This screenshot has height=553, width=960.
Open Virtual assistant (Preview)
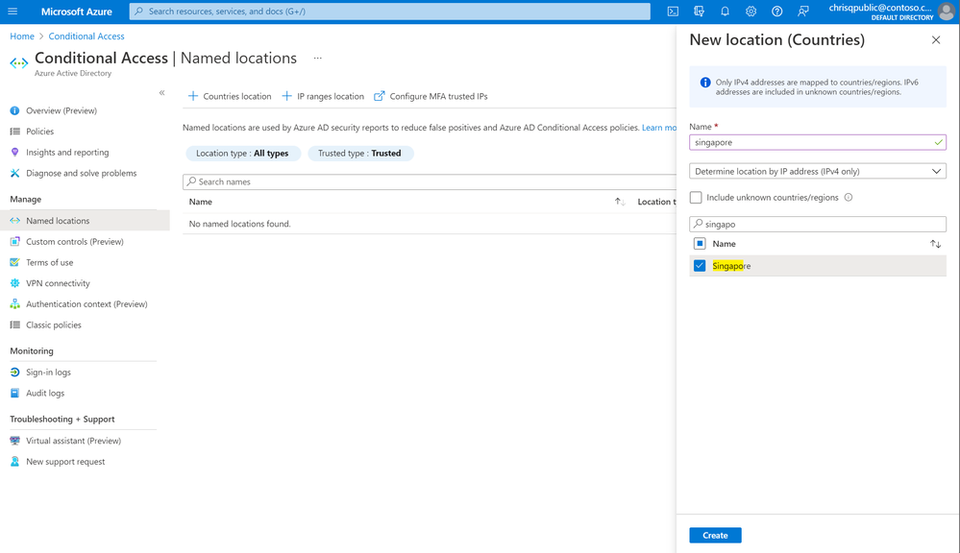pos(73,441)
